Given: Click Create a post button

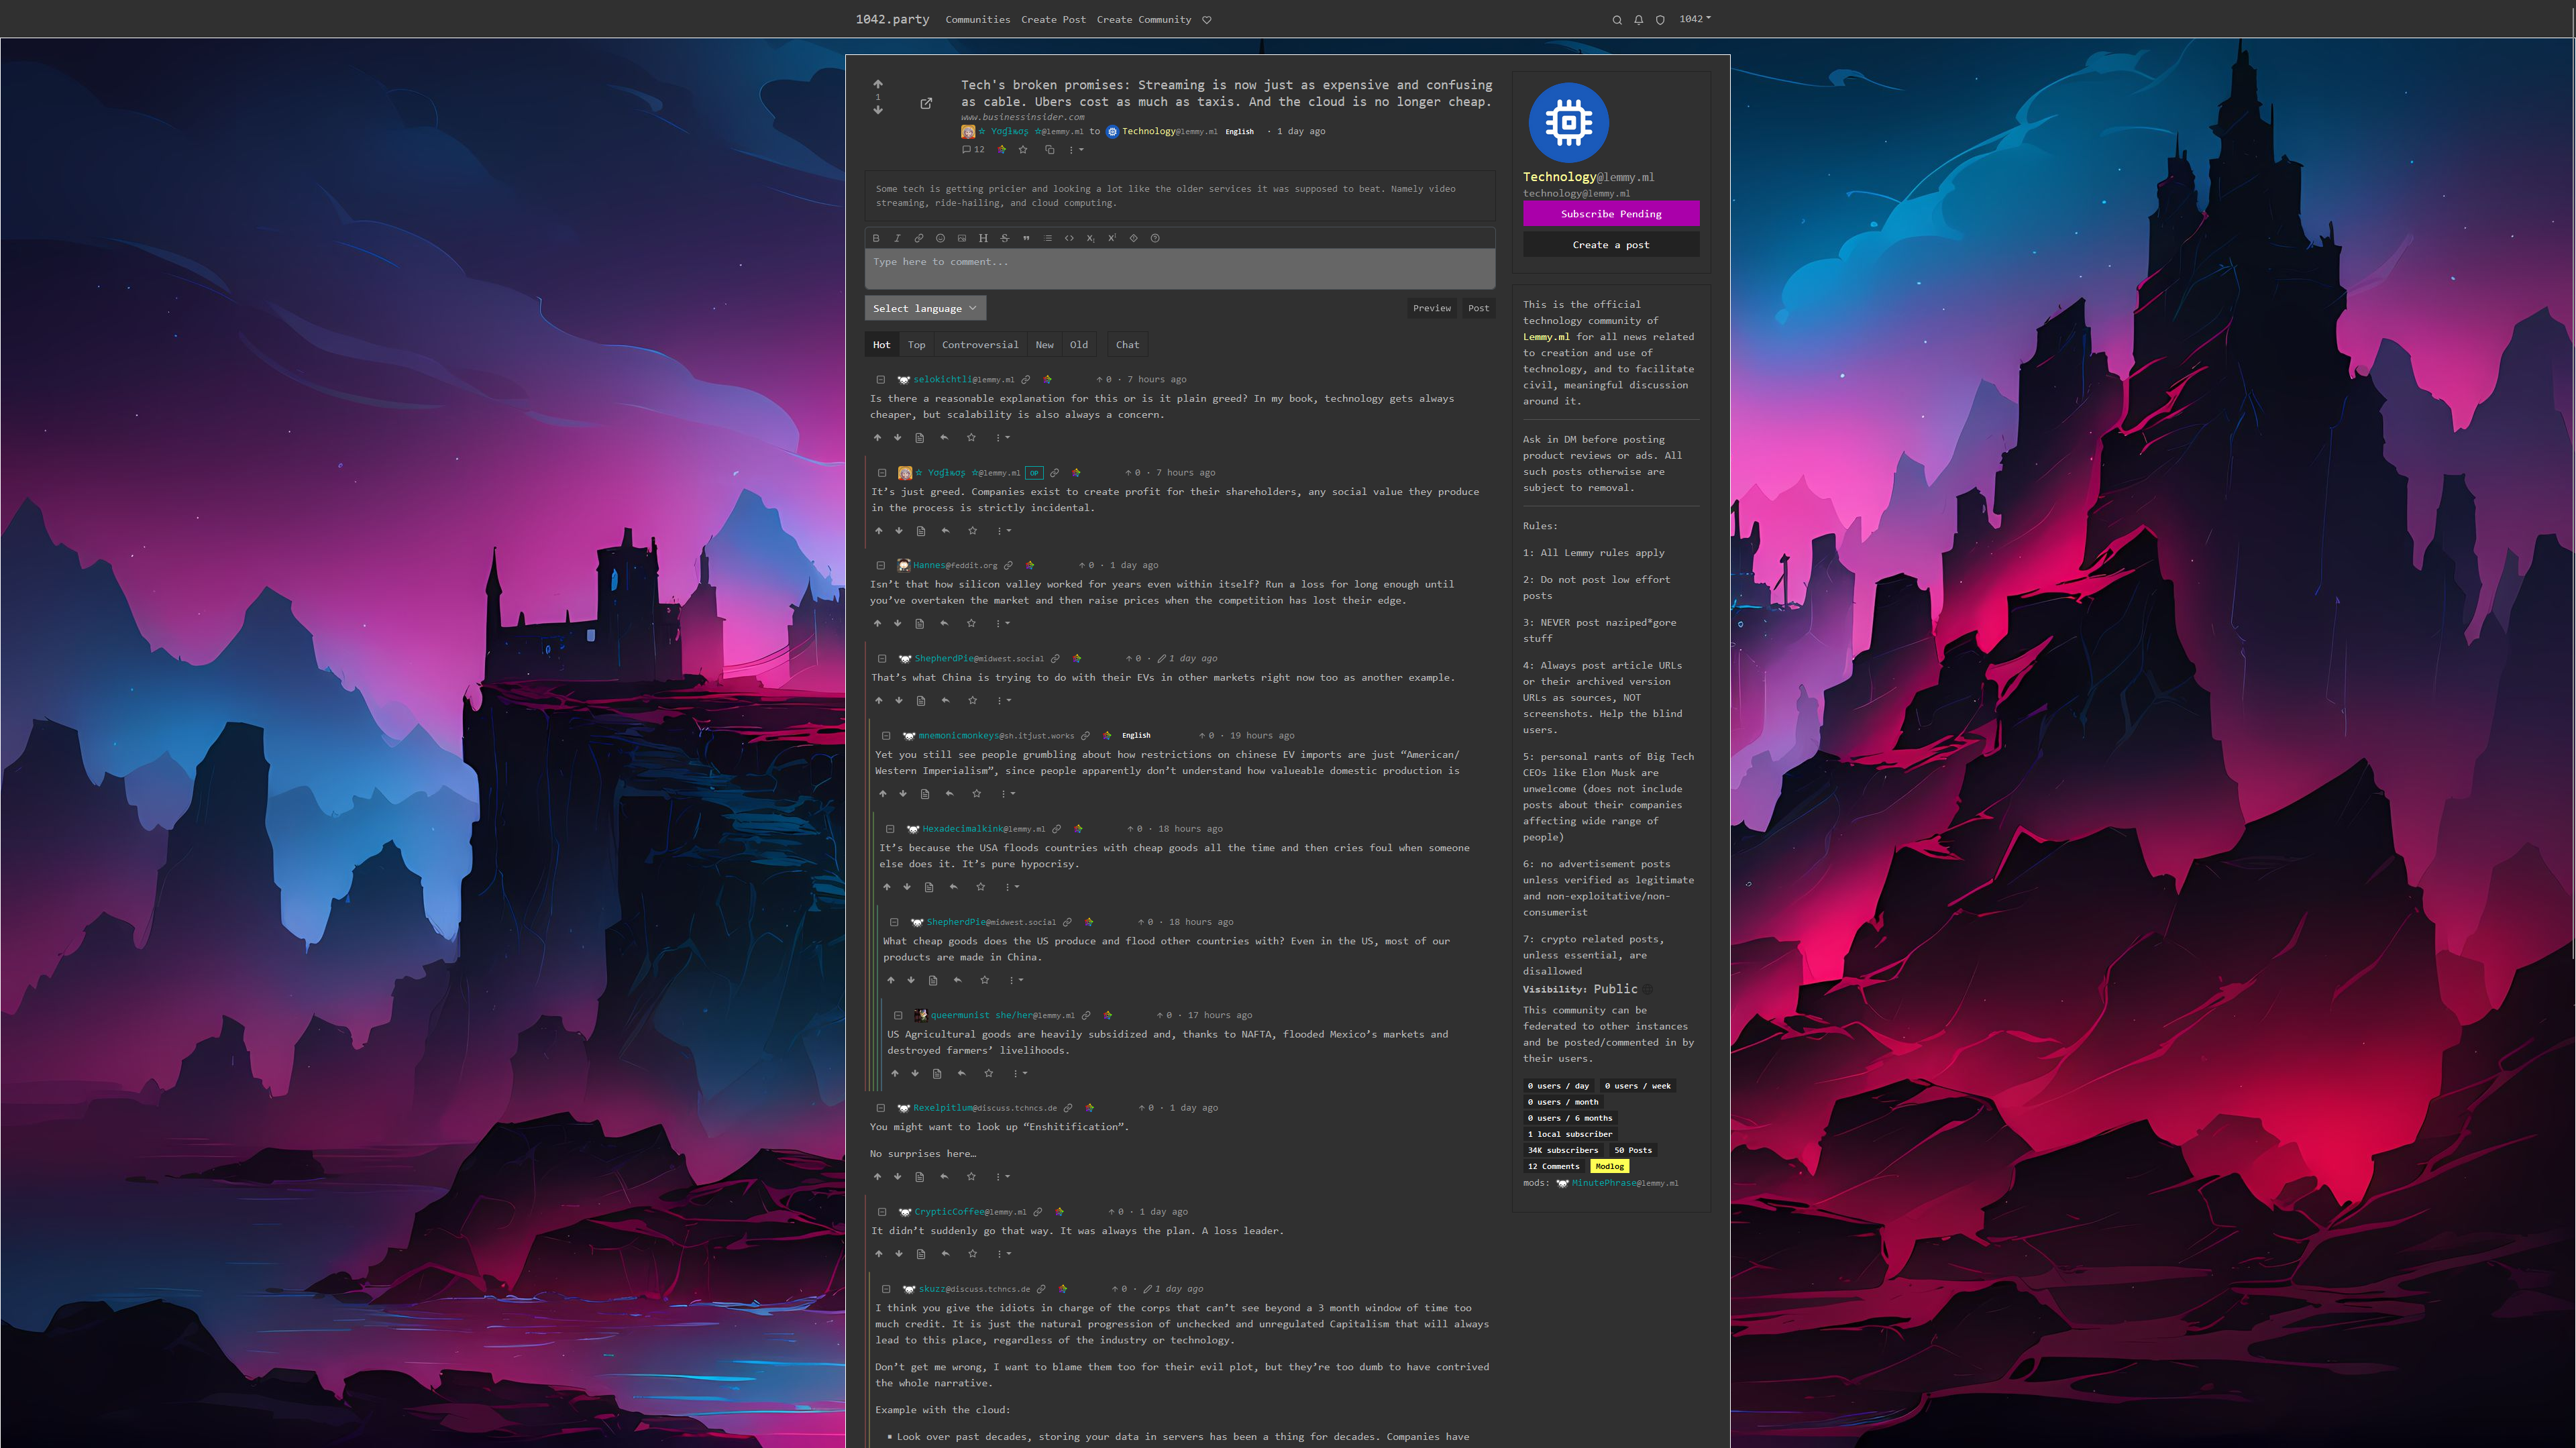Looking at the screenshot, I should (x=1611, y=245).
